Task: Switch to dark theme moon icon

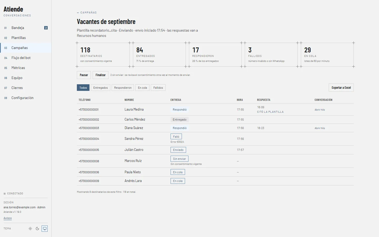Action: [x=37, y=229]
